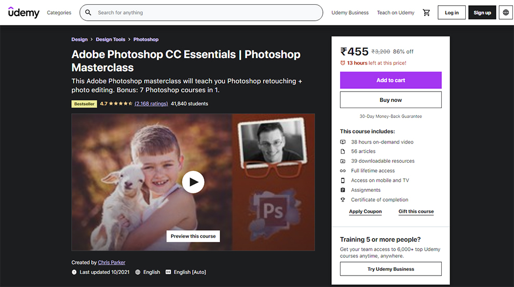Click the 38 hours on-demand video text
Screen dimensions: 514x287
(382, 142)
